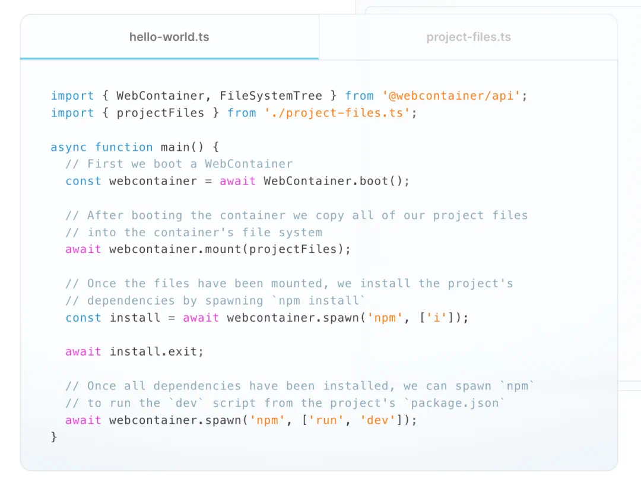Click projectFiles in the second import statement

click(x=160, y=113)
